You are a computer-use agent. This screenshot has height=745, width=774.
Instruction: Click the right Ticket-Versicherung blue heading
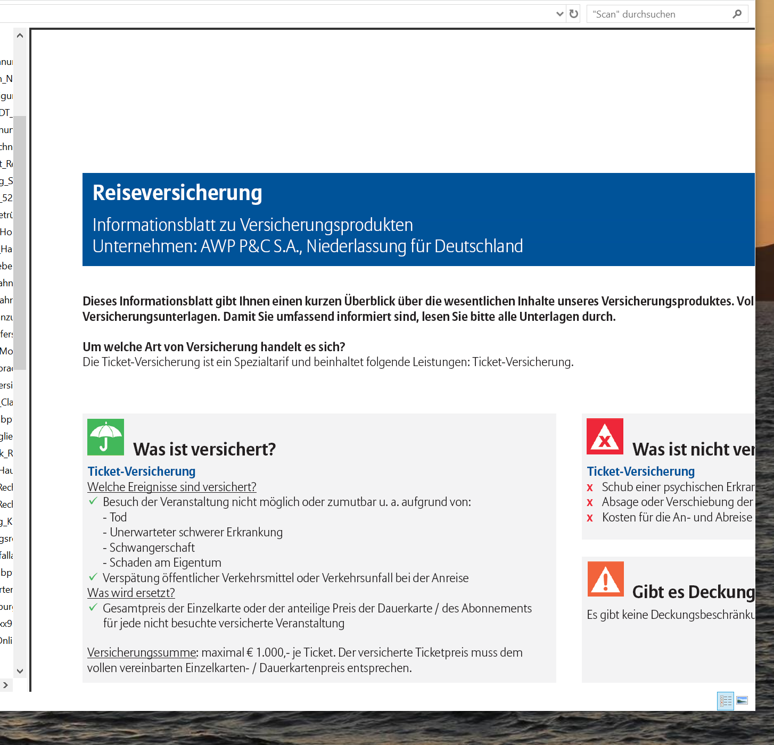(x=641, y=471)
